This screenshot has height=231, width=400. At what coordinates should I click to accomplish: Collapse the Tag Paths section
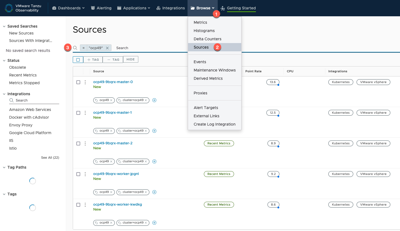coord(4,168)
